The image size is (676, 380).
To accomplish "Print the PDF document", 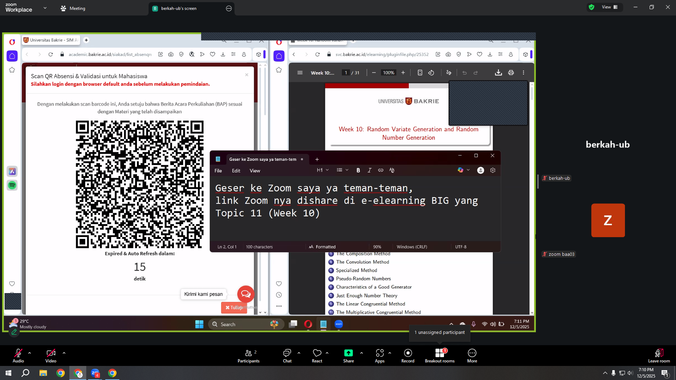I will (511, 73).
